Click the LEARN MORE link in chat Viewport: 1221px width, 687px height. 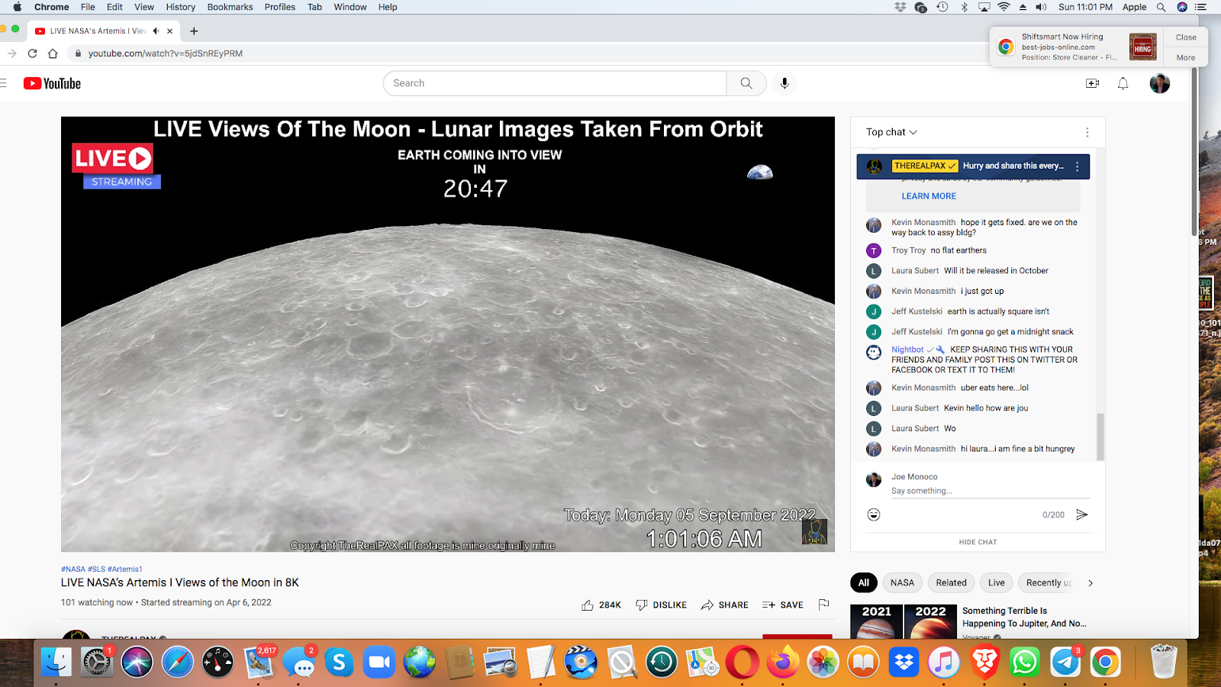tap(929, 196)
